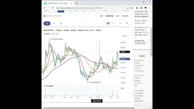194x109 pixels.
Task: Open 덕산하이메탈 in recent list
Action: 139,91
